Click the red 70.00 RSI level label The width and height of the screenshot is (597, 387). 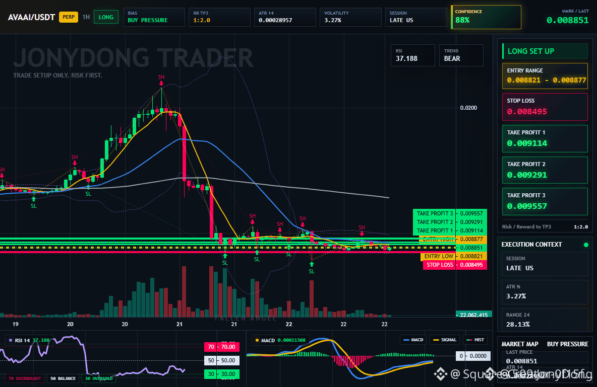click(x=222, y=347)
